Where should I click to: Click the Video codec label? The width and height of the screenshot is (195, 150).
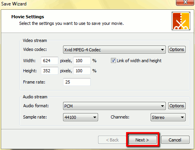click(x=35, y=49)
